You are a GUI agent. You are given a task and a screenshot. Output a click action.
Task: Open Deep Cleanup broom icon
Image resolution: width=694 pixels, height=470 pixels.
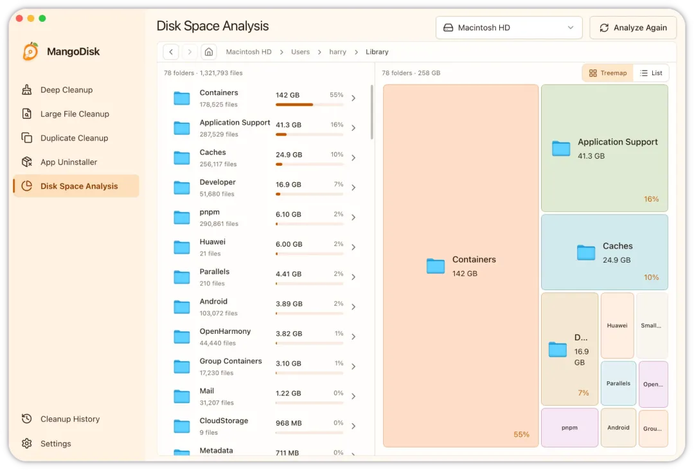click(x=26, y=90)
